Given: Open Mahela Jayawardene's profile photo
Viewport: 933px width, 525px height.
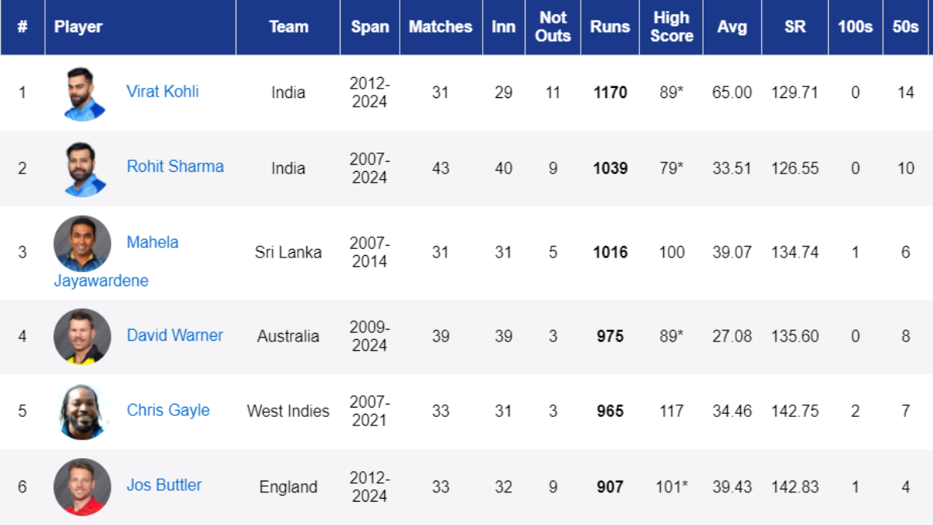Looking at the screenshot, I should [x=82, y=243].
